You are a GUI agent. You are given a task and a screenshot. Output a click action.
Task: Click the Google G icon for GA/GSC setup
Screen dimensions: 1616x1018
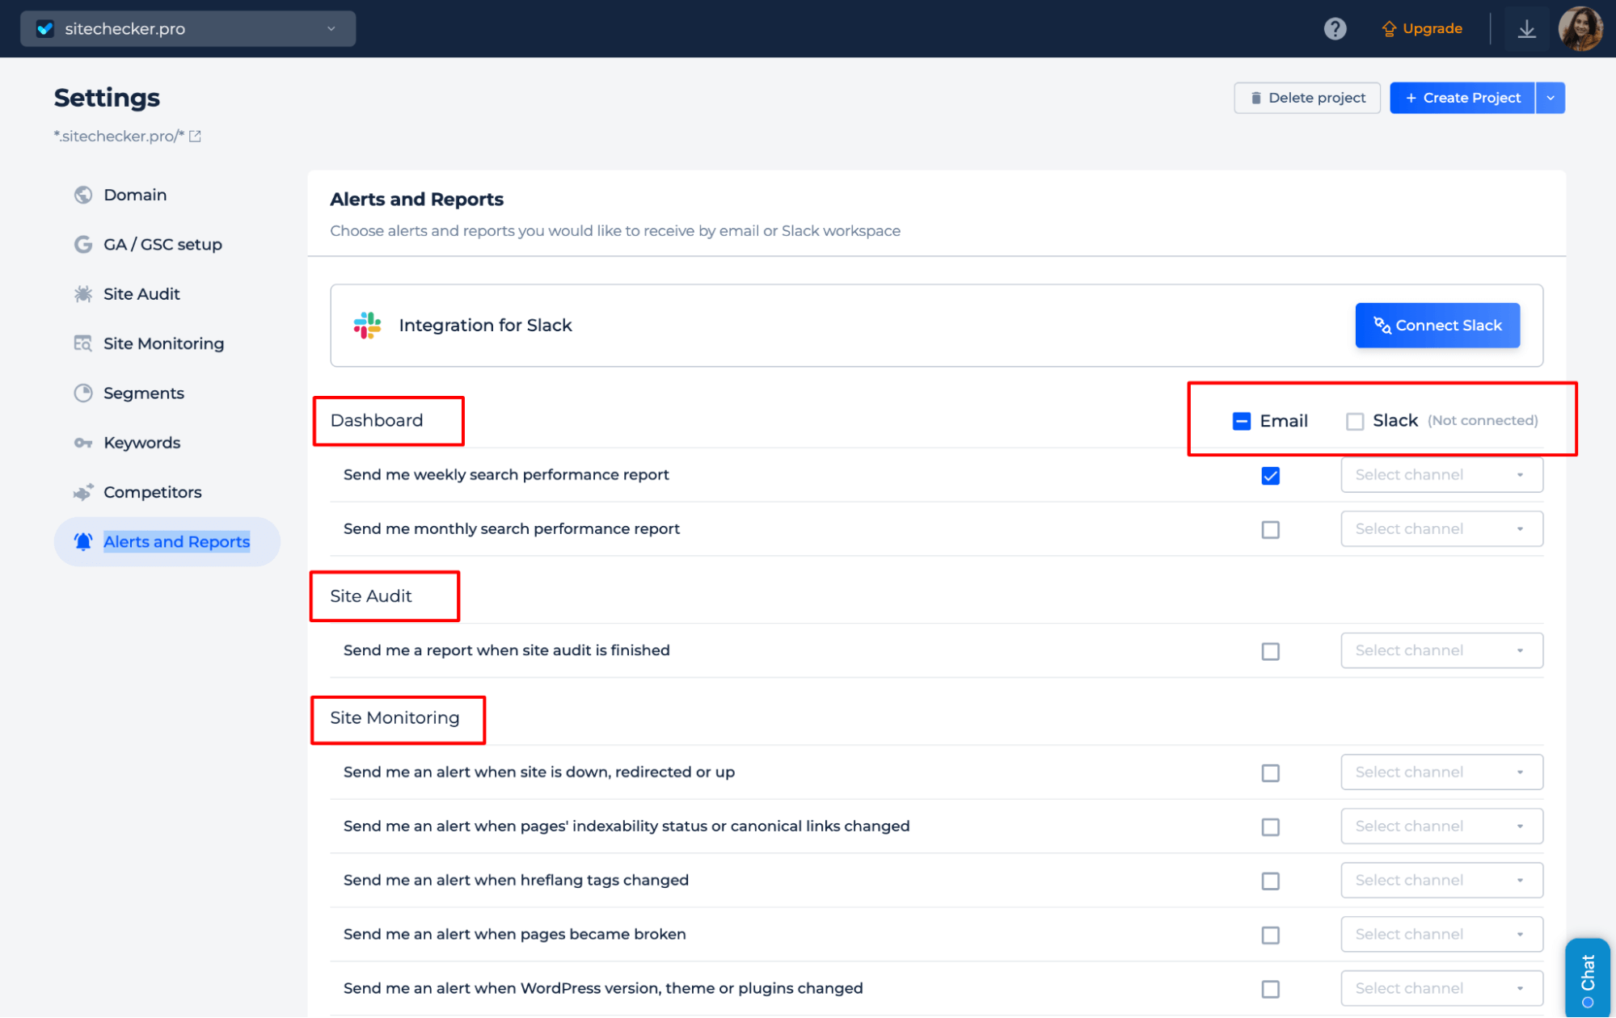click(x=83, y=244)
